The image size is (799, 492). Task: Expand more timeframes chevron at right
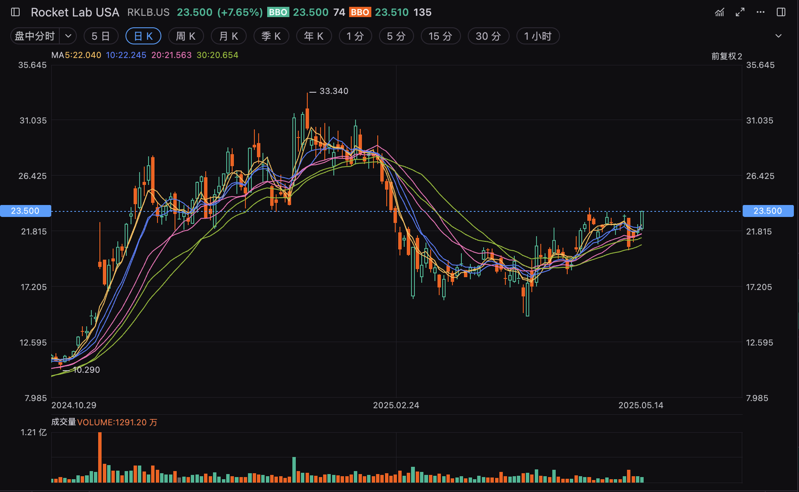tap(779, 36)
